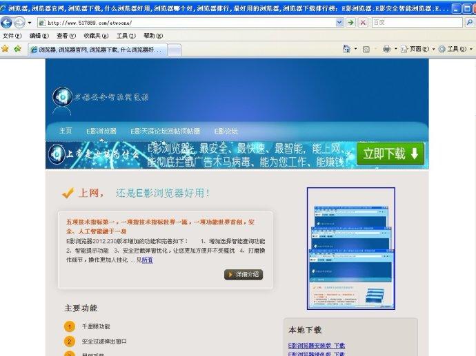The image size is (476, 356).
Task: Open the E影浏览器 navigation link
Action: pos(101,131)
